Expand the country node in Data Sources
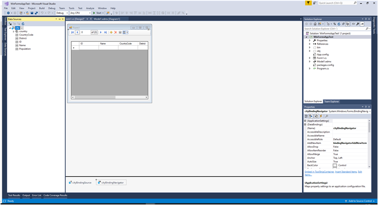 click(13, 31)
